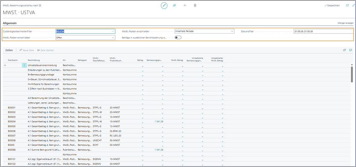Image resolution: width=356 pixels, height=167 pixels.
Task: Click Zeile löschen button
Action: click(x=45, y=50)
